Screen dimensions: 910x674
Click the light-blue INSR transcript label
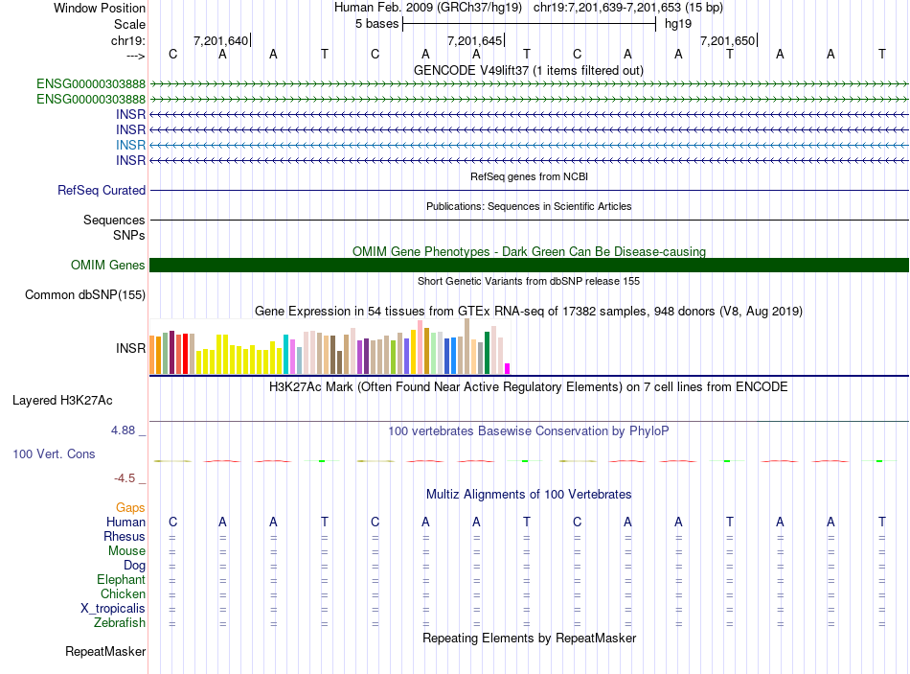pyautogui.click(x=130, y=145)
